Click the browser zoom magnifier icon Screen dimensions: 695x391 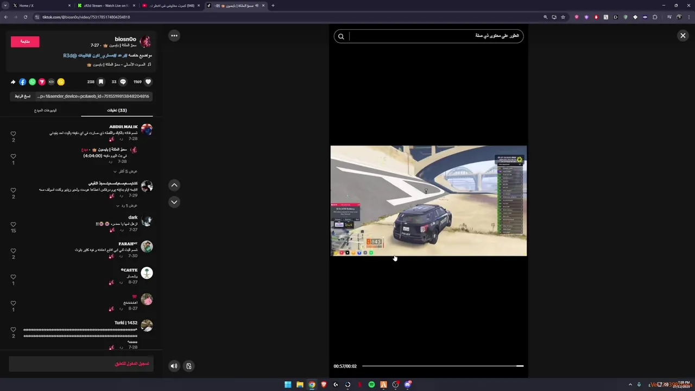click(x=545, y=17)
